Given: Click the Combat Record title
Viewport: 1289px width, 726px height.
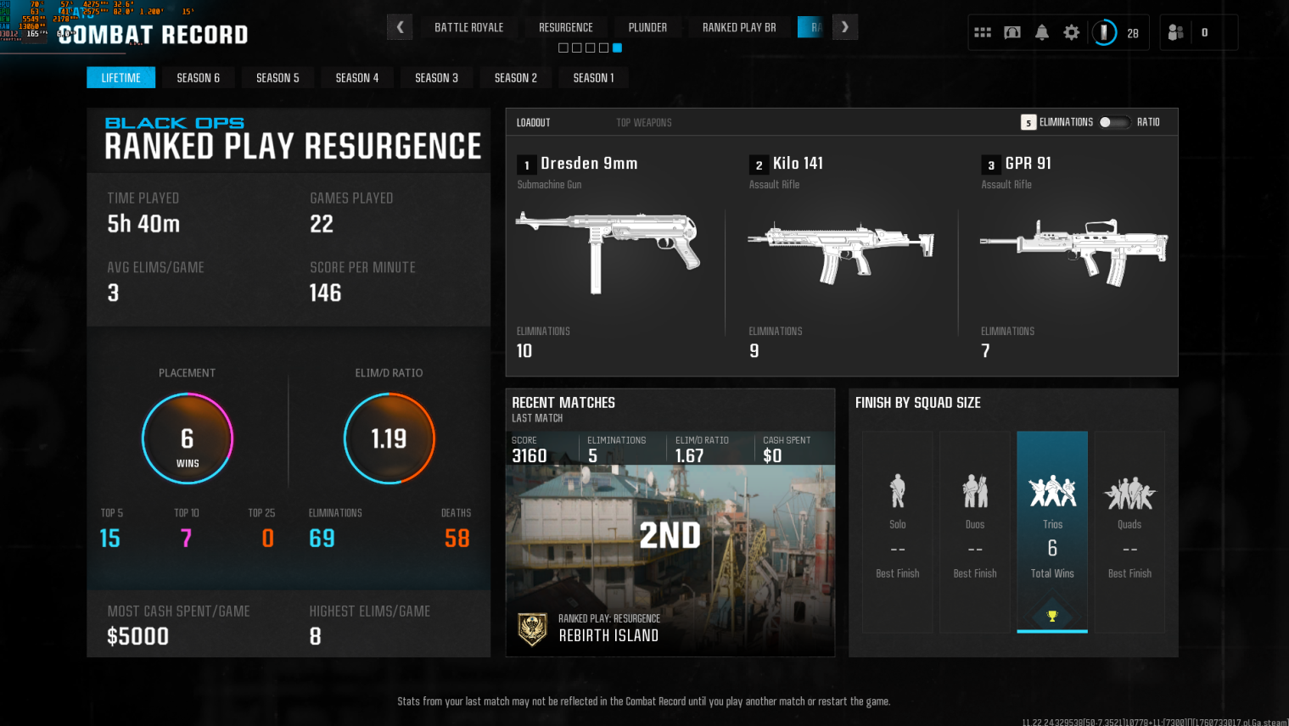Looking at the screenshot, I should tap(153, 35).
